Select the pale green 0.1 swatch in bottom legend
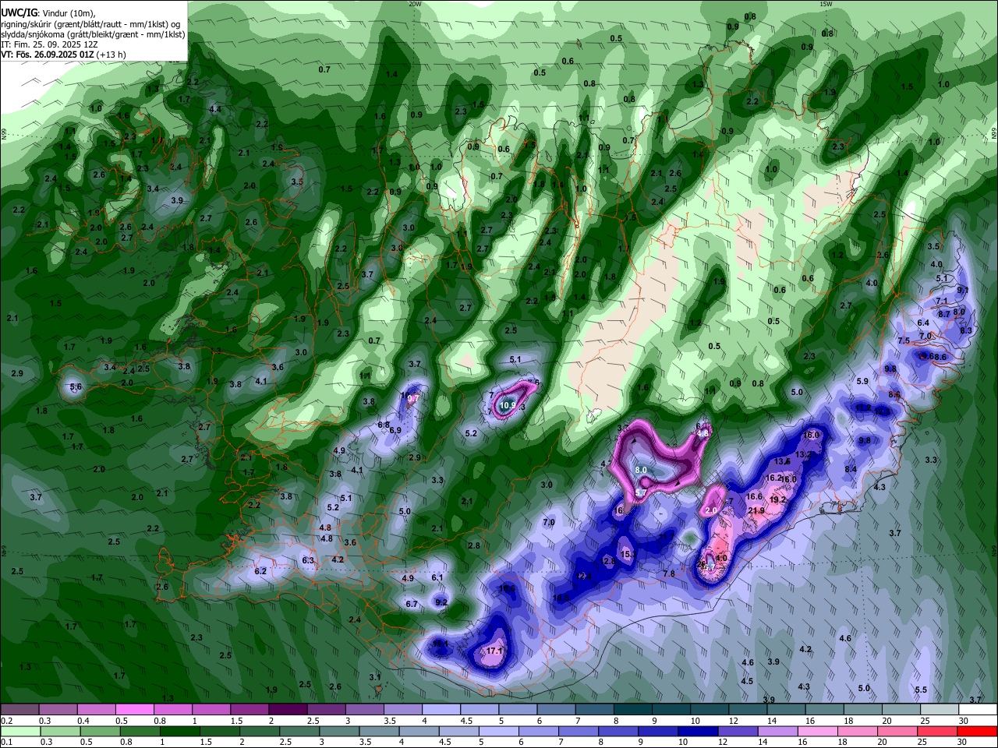The image size is (998, 748). click(19, 732)
